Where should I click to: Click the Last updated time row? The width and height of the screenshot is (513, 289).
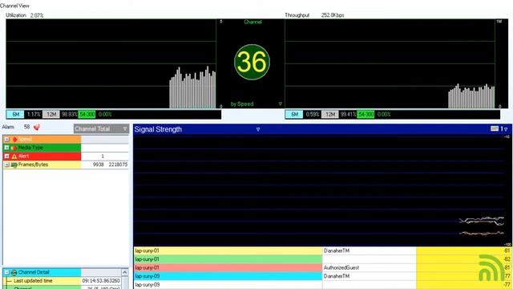pyautogui.click(x=63, y=281)
